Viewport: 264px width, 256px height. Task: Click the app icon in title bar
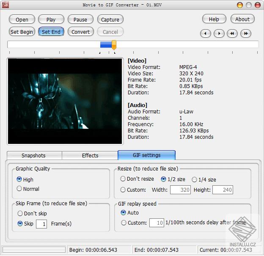pyautogui.click(x=5, y=5)
